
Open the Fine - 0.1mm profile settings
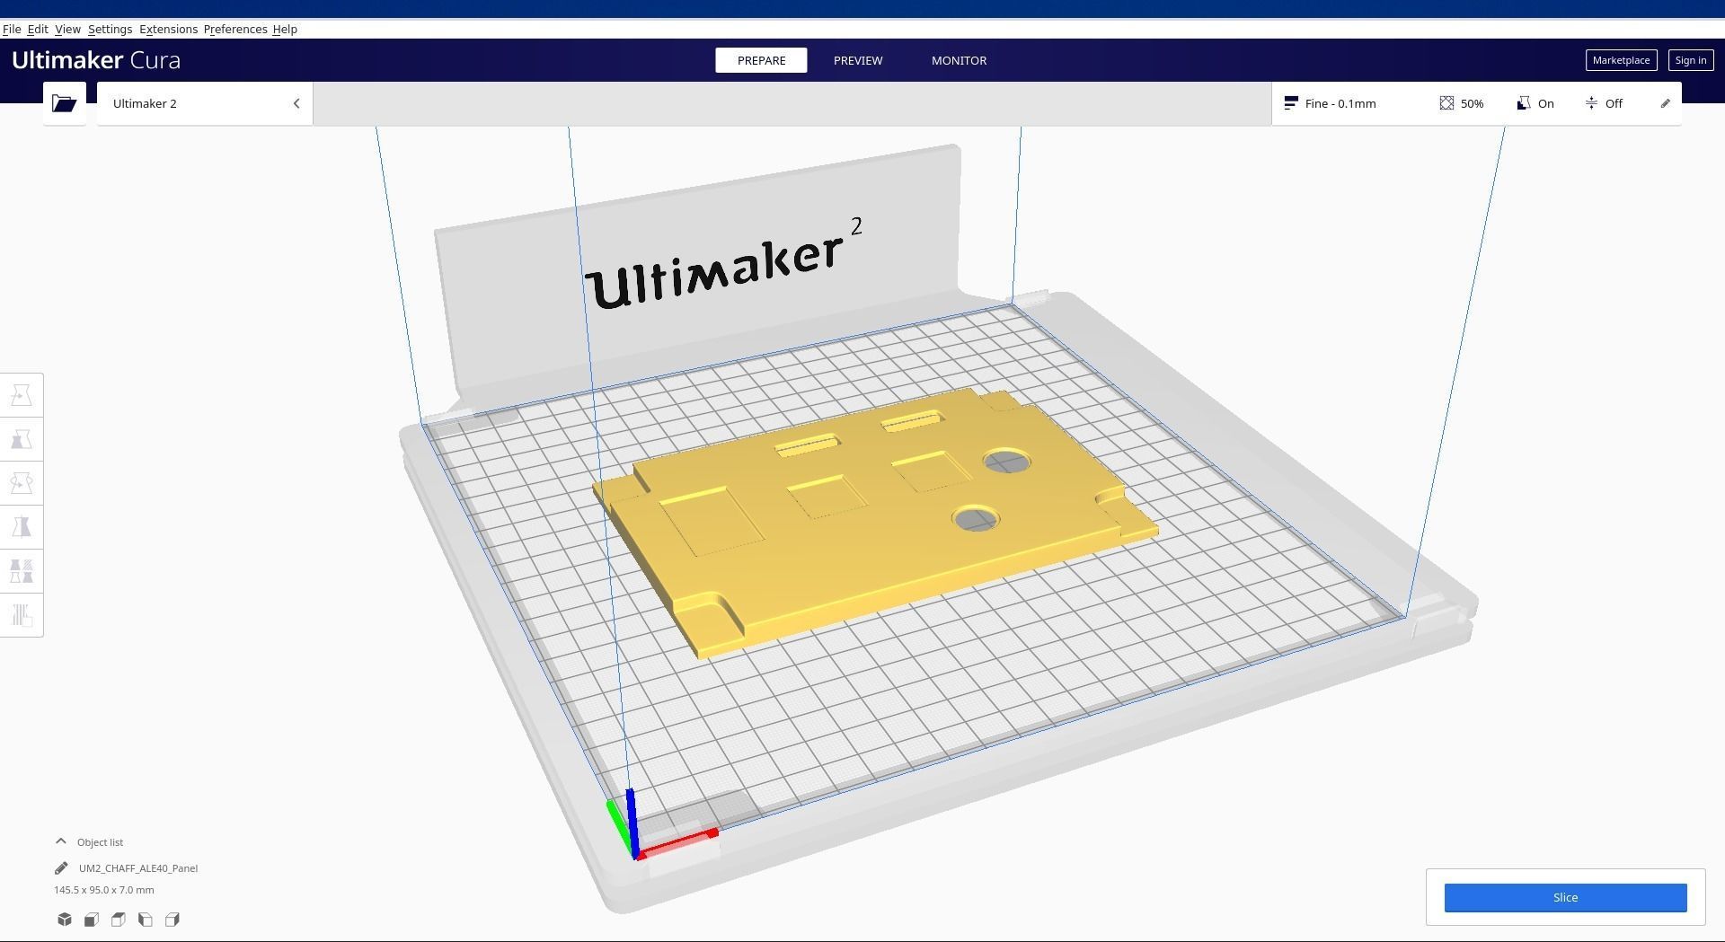tap(1340, 103)
